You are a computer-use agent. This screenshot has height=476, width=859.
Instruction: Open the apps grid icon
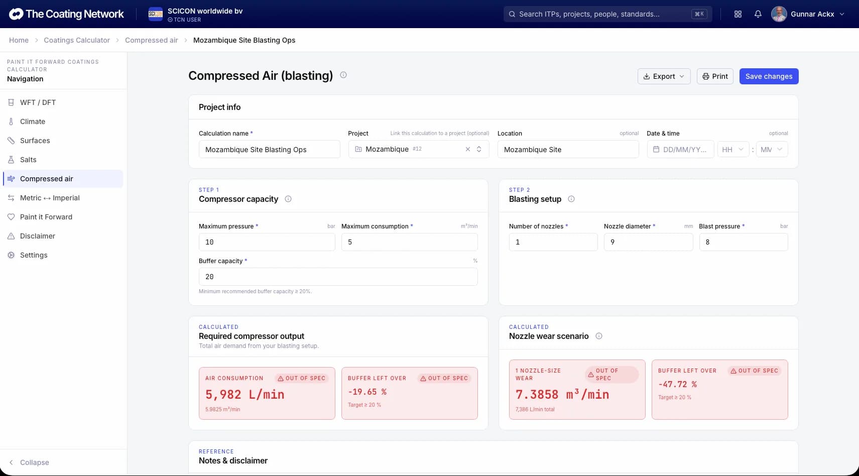click(x=738, y=14)
